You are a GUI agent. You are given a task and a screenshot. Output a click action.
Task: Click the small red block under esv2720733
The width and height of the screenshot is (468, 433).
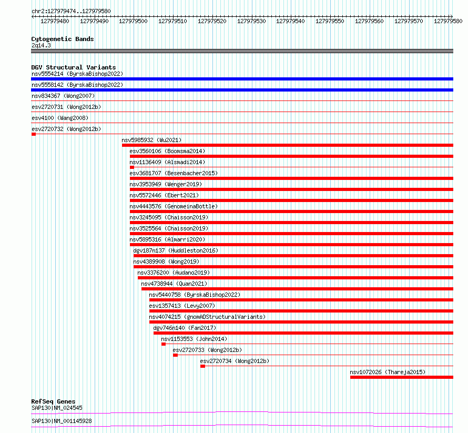pyautogui.click(x=176, y=355)
